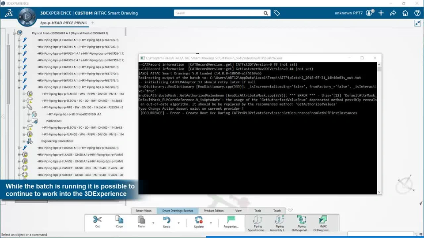Expand HRY-Piping-bps-p-F680808 node
This screenshot has width=424, height=238.
point(19,148)
